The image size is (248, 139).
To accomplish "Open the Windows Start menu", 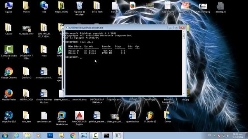I will pyautogui.click(x=5, y=136).
